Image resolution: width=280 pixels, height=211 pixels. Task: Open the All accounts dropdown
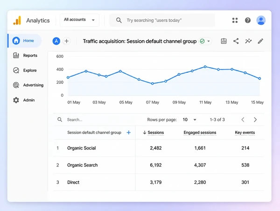[79, 20]
